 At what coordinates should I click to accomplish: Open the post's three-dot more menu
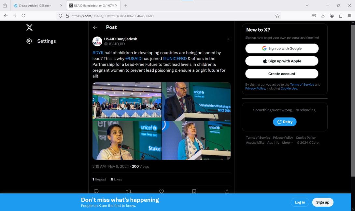click(228, 39)
